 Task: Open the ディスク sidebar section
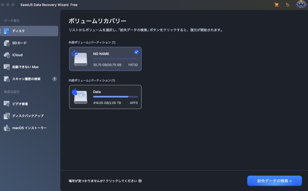coord(29,31)
